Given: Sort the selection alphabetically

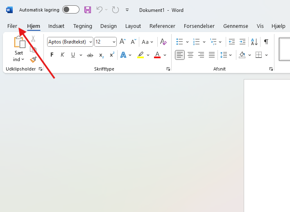Looking at the screenshot, I should (x=254, y=42).
